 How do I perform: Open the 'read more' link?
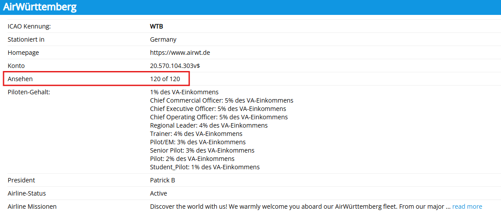coord(467,207)
